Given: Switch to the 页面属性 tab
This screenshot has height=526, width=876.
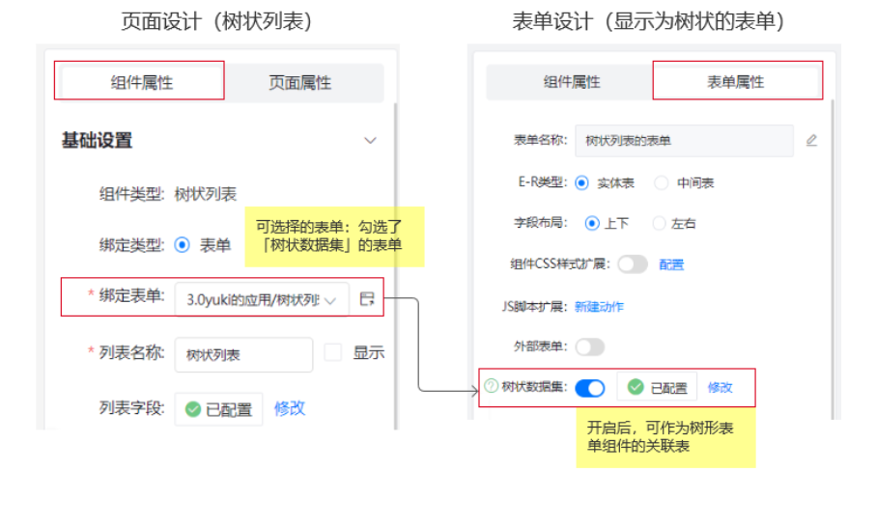Looking at the screenshot, I should click(x=300, y=83).
